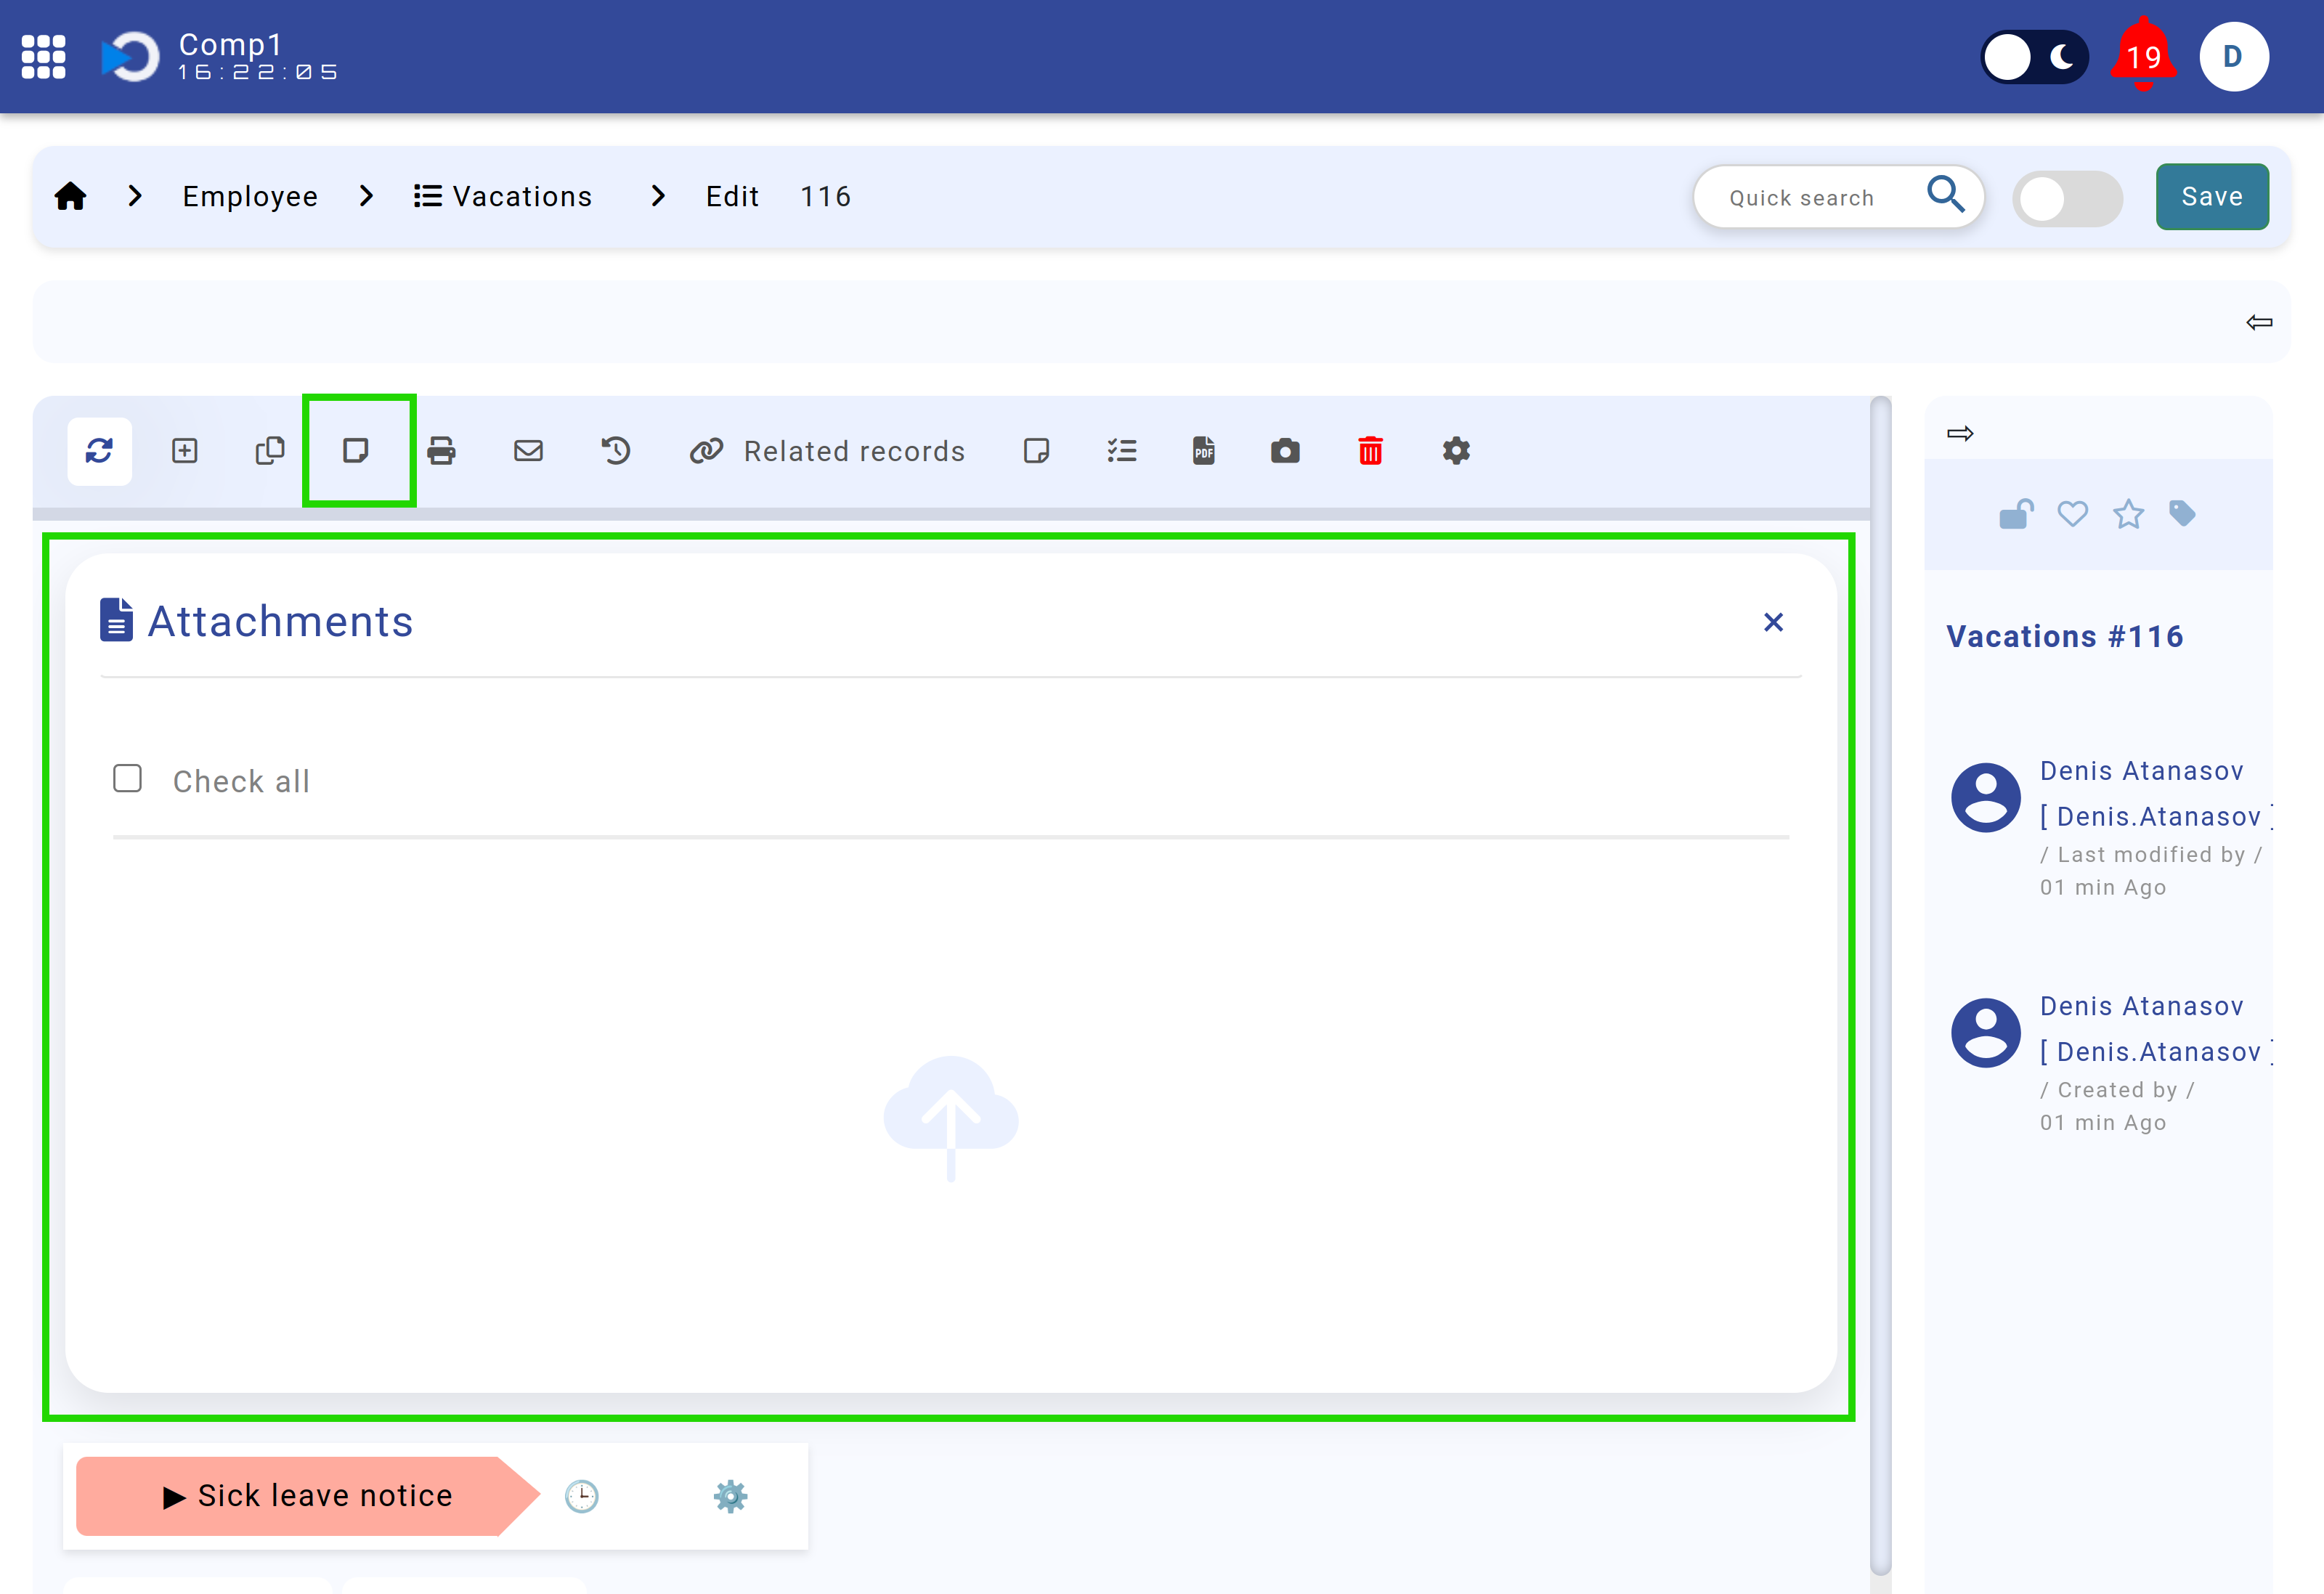Click the duplicate record icon
This screenshot has height=1594, width=2324.
click(x=270, y=452)
